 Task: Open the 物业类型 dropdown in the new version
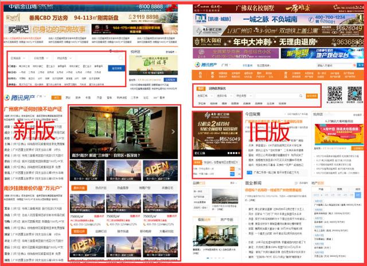64,58
